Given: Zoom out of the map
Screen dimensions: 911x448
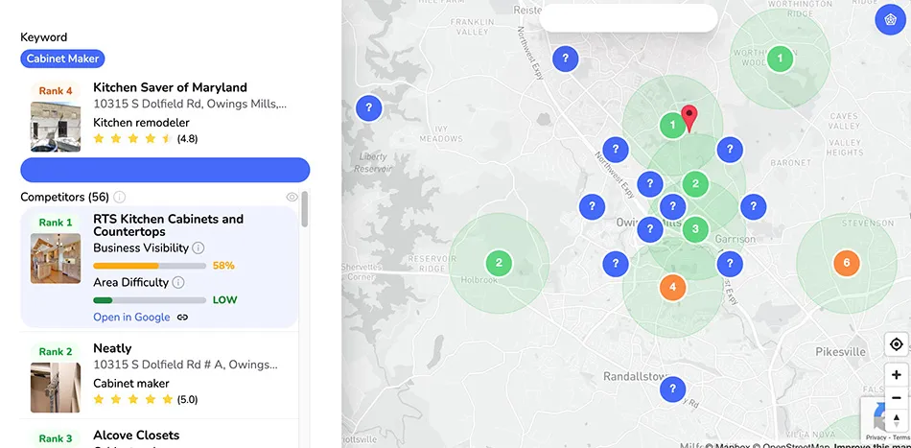Looking at the screenshot, I should click(x=896, y=398).
